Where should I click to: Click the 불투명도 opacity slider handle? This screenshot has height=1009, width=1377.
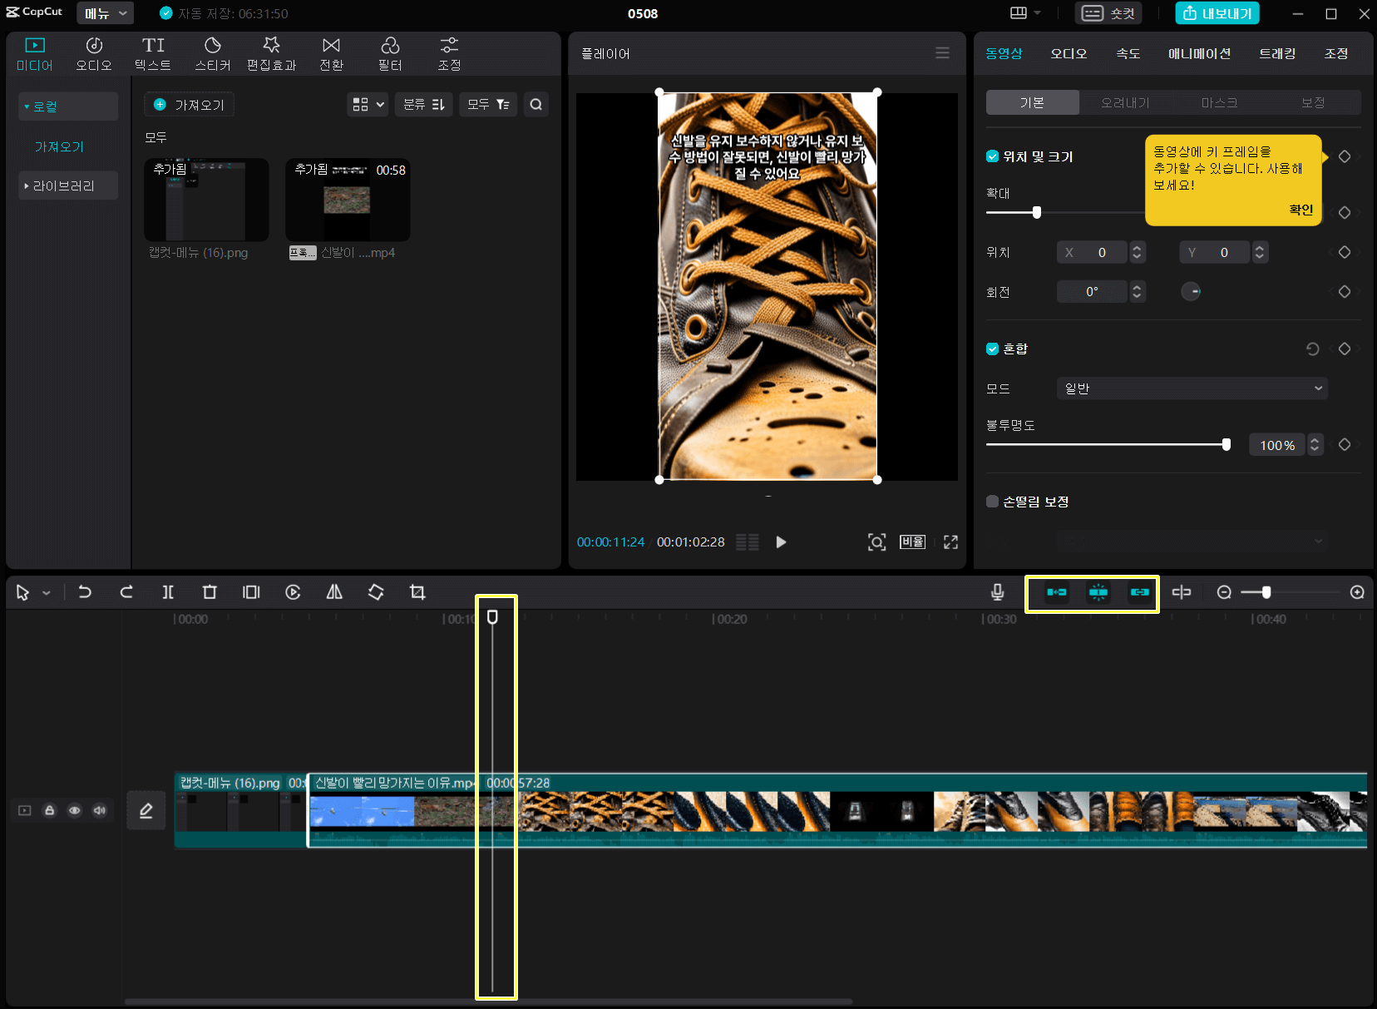coord(1226,445)
